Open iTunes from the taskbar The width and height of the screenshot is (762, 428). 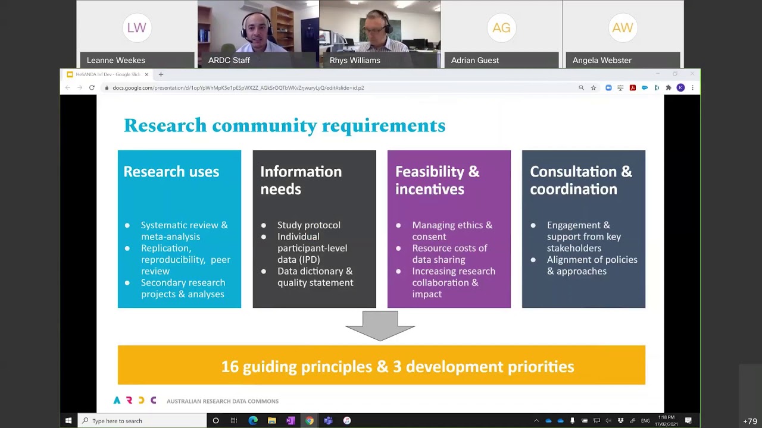[347, 421]
